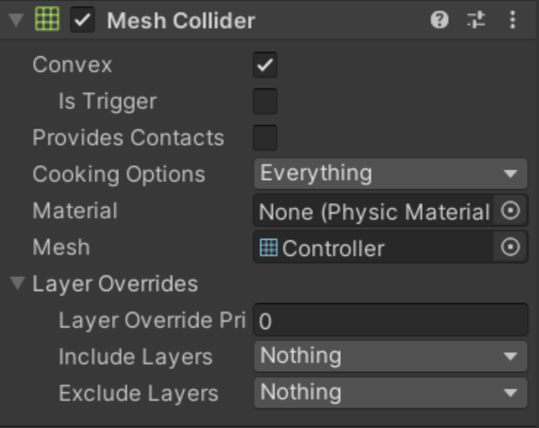This screenshot has height=428, width=539.
Task: Tick the Provides Contacts checkbox
Action: (x=265, y=137)
